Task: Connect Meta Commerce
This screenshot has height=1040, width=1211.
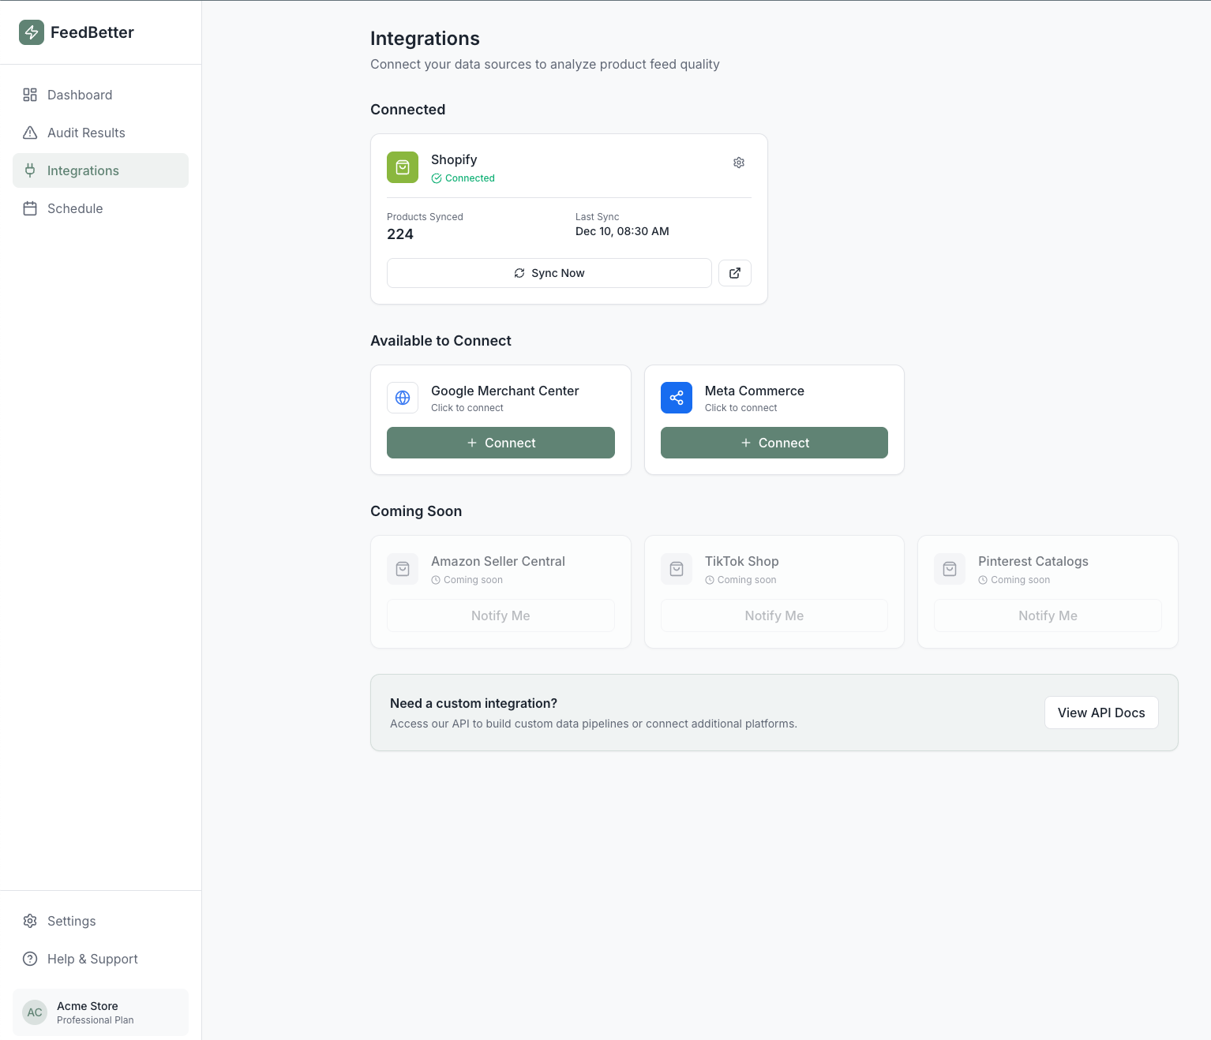Action: [x=774, y=443]
